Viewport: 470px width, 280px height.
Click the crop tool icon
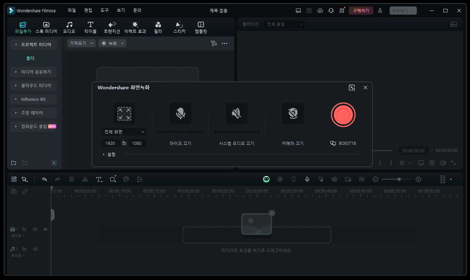point(113,179)
